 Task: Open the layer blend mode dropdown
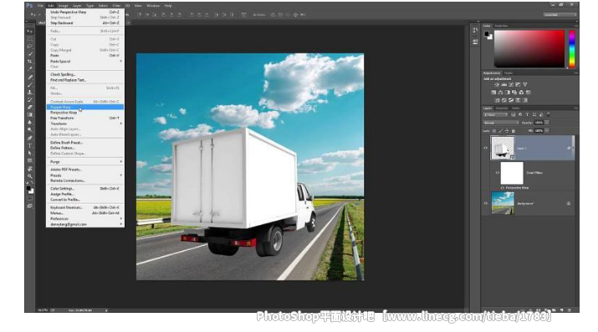point(501,123)
